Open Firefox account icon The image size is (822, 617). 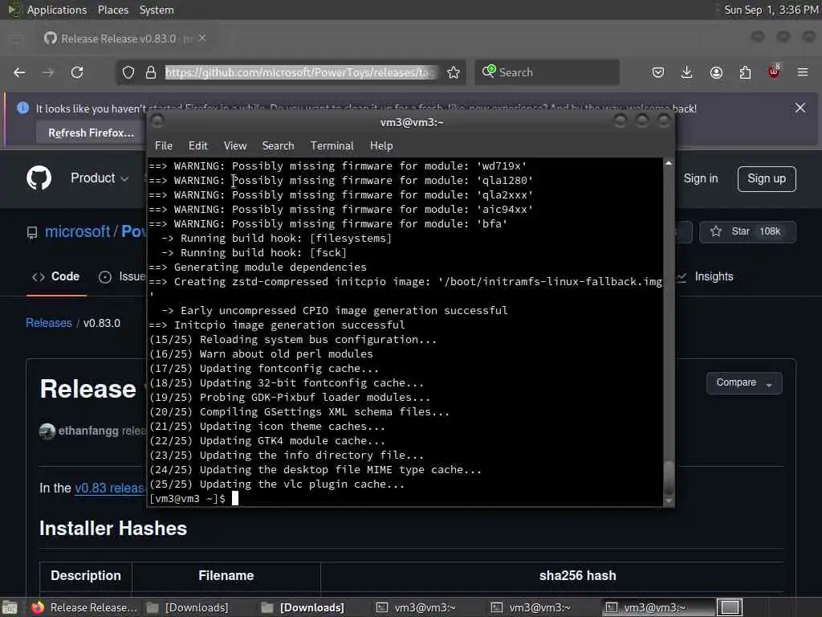tap(716, 72)
